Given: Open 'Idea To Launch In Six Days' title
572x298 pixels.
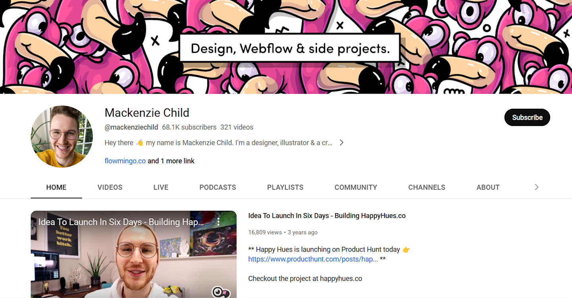Looking at the screenshot, I should click(x=327, y=216).
